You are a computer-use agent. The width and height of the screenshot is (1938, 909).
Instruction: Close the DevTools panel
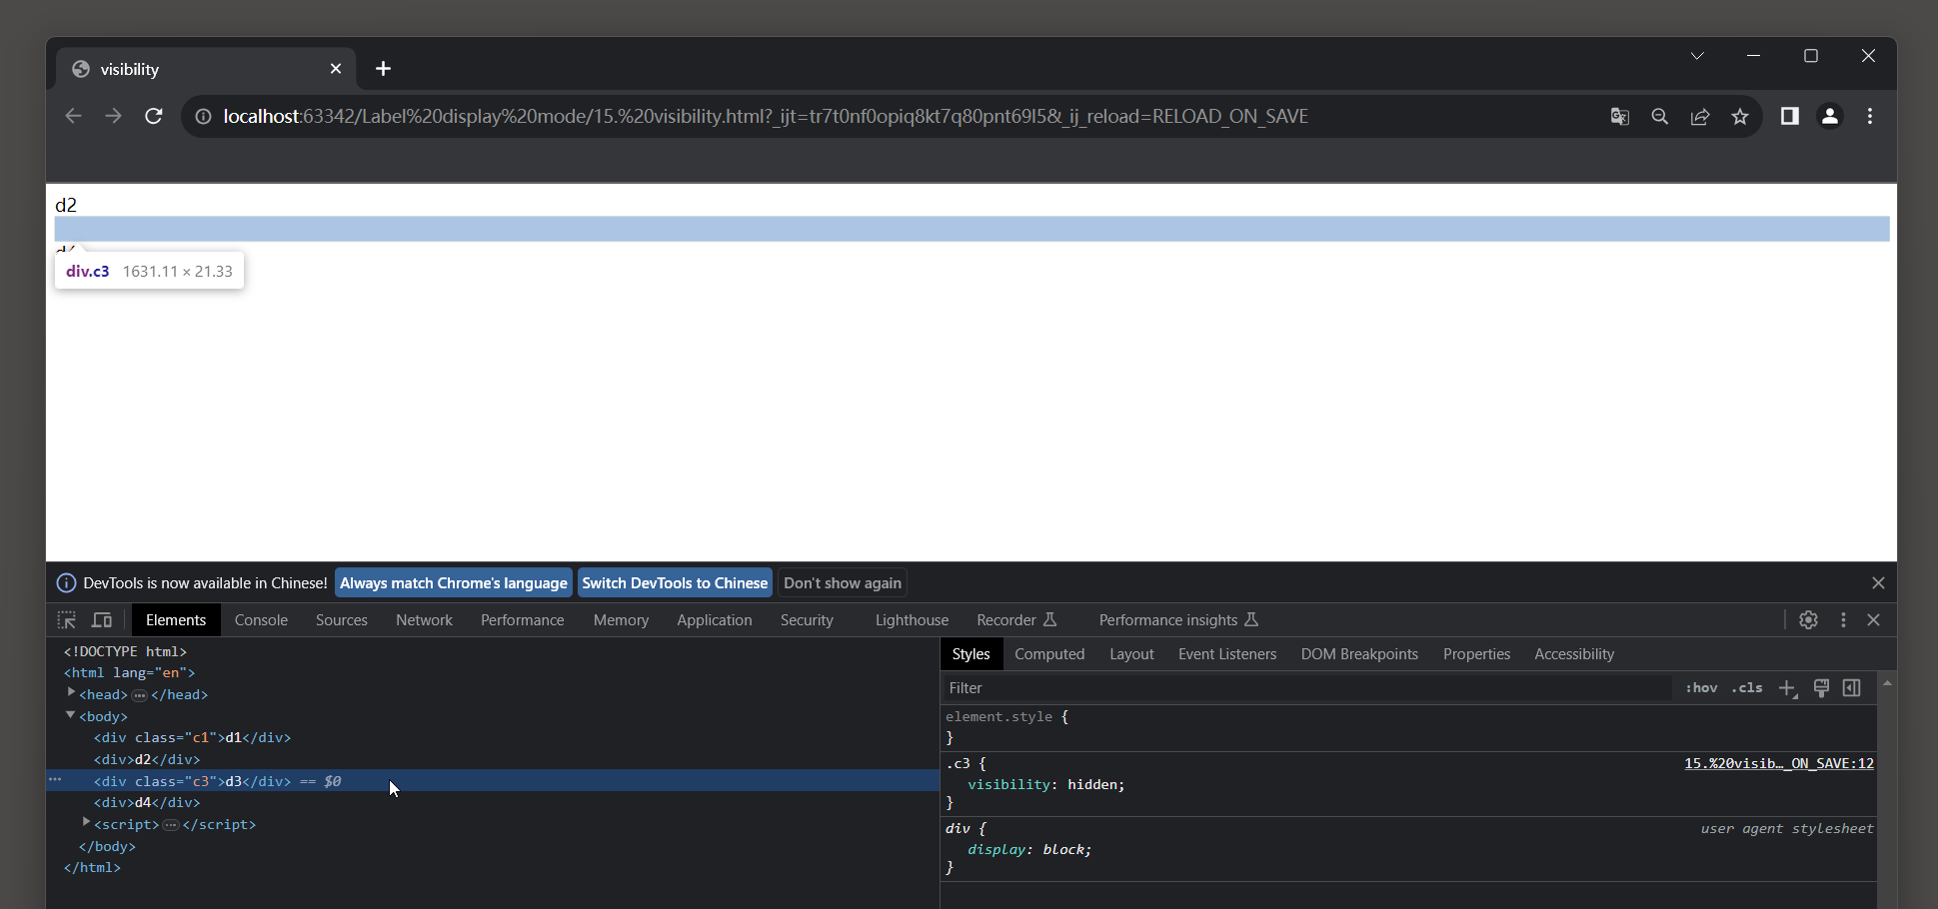(x=1874, y=620)
